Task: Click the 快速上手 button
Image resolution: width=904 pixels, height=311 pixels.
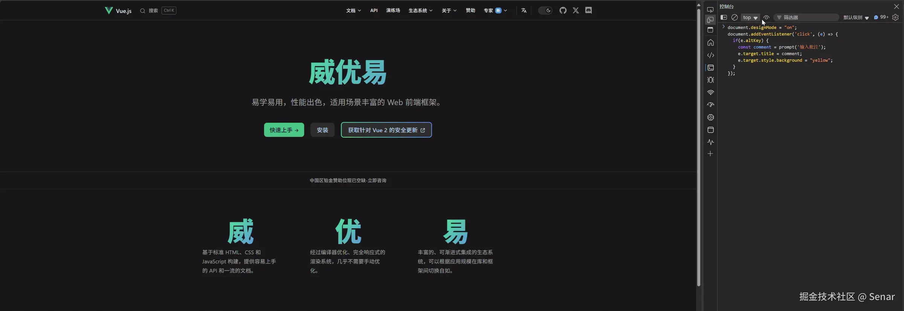Action: pyautogui.click(x=284, y=130)
